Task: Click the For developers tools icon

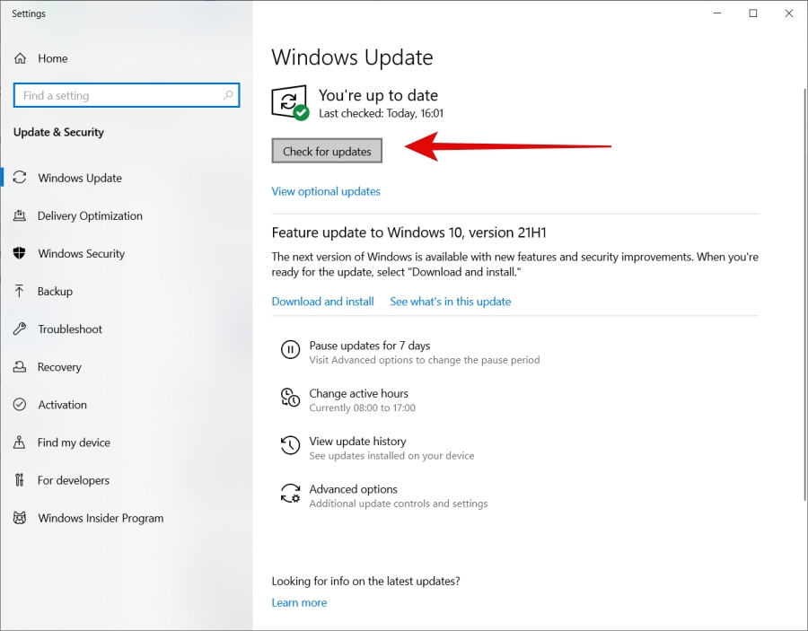Action: pyautogui.click(x=20, y=480)
